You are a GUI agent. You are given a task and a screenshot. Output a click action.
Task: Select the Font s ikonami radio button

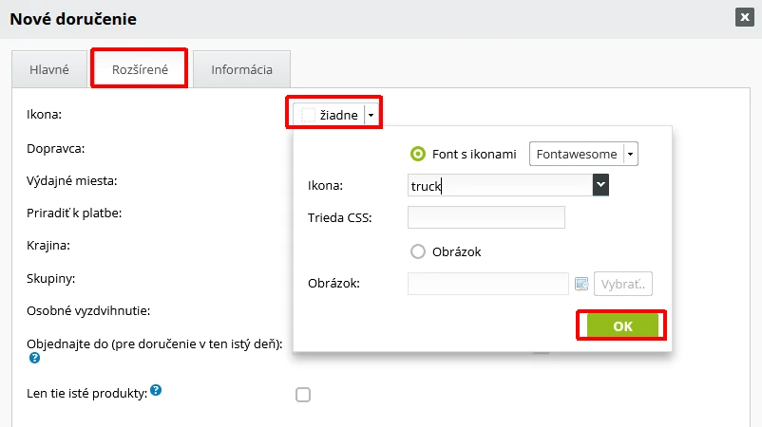(x=417, y=154)
